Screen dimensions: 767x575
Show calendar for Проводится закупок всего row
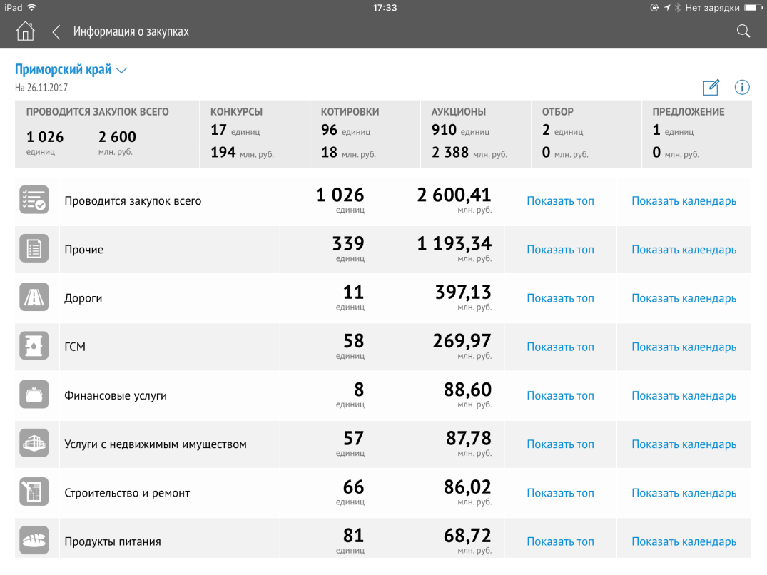pyautogui.click(x=684, y=201)
